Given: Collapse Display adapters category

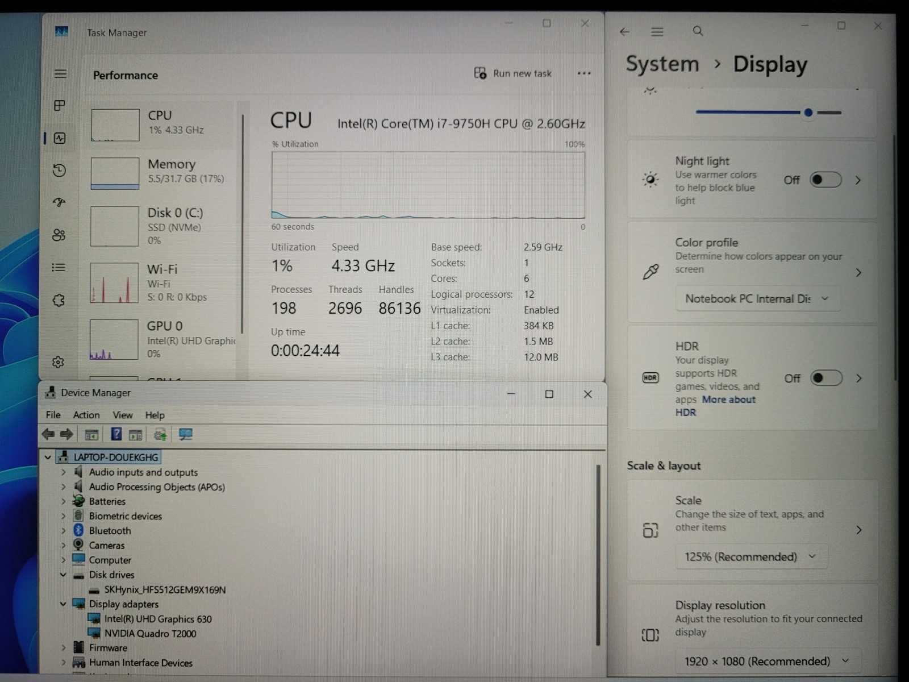Looking at the screenshot, I should [63, 604].
